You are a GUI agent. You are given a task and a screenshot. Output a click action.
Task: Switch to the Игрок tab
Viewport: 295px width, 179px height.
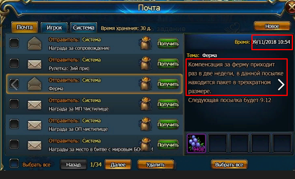click(x=54, y=28)
